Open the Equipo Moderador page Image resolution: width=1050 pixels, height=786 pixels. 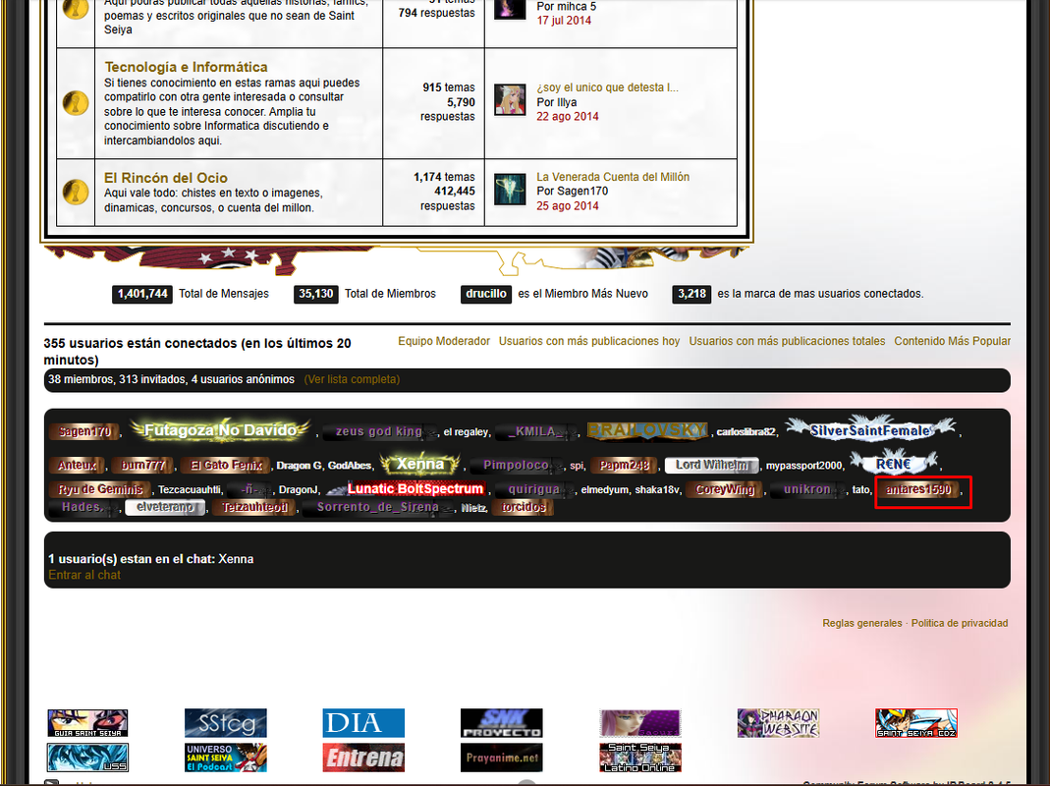point(444,341)
